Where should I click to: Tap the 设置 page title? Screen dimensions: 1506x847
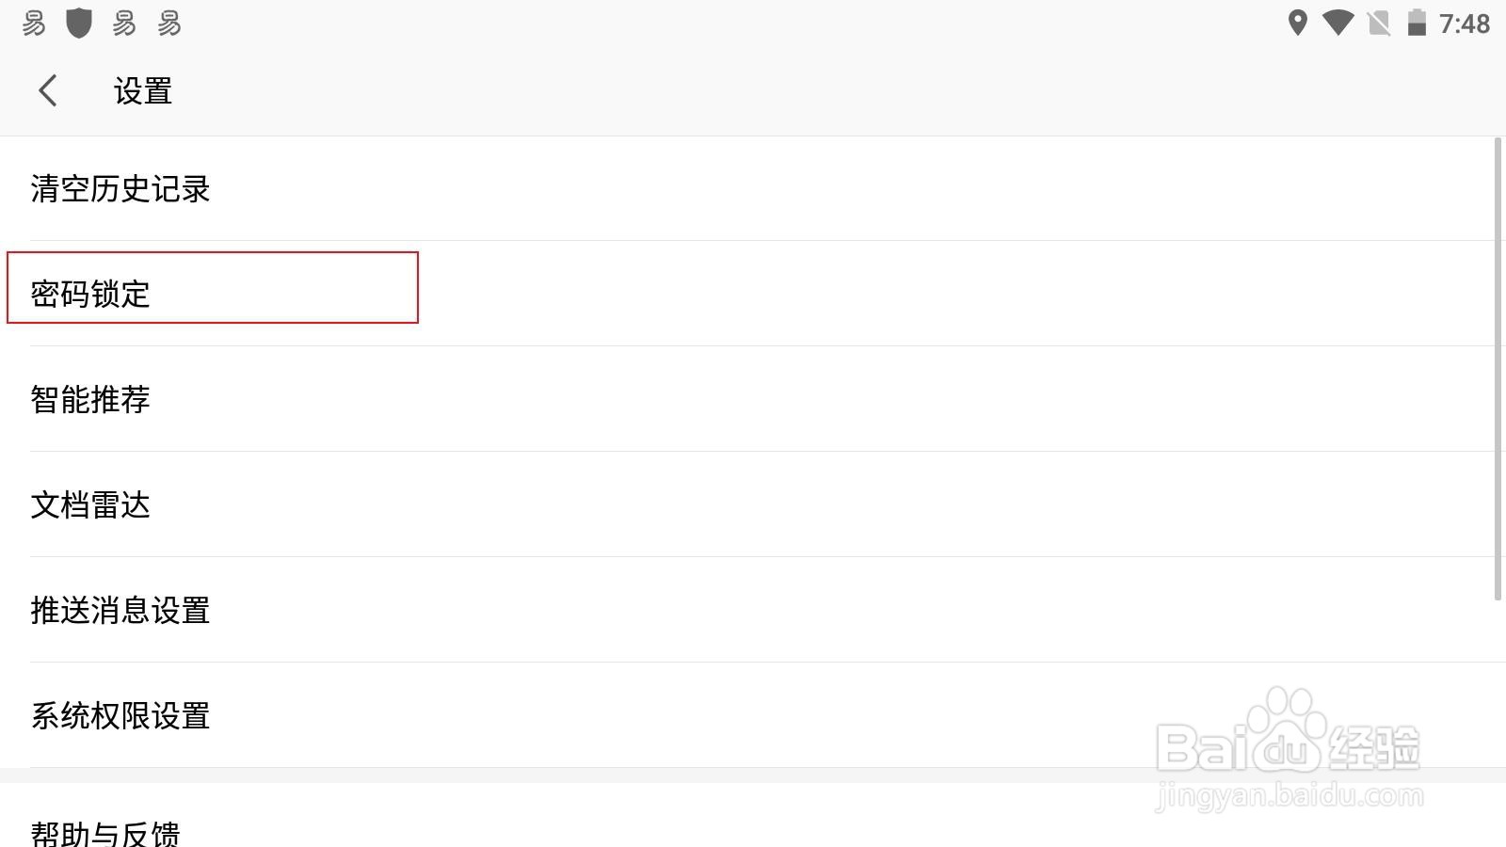[x=143, y=91]
